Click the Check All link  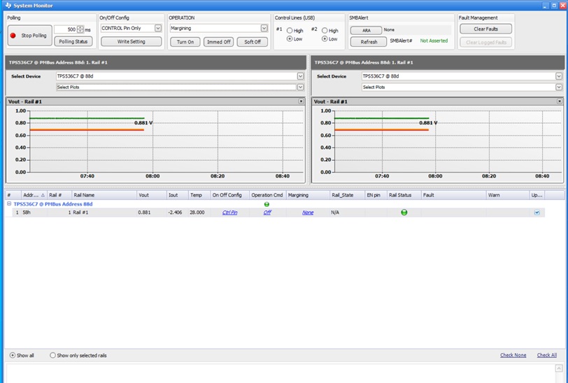[x=546, y=355]
